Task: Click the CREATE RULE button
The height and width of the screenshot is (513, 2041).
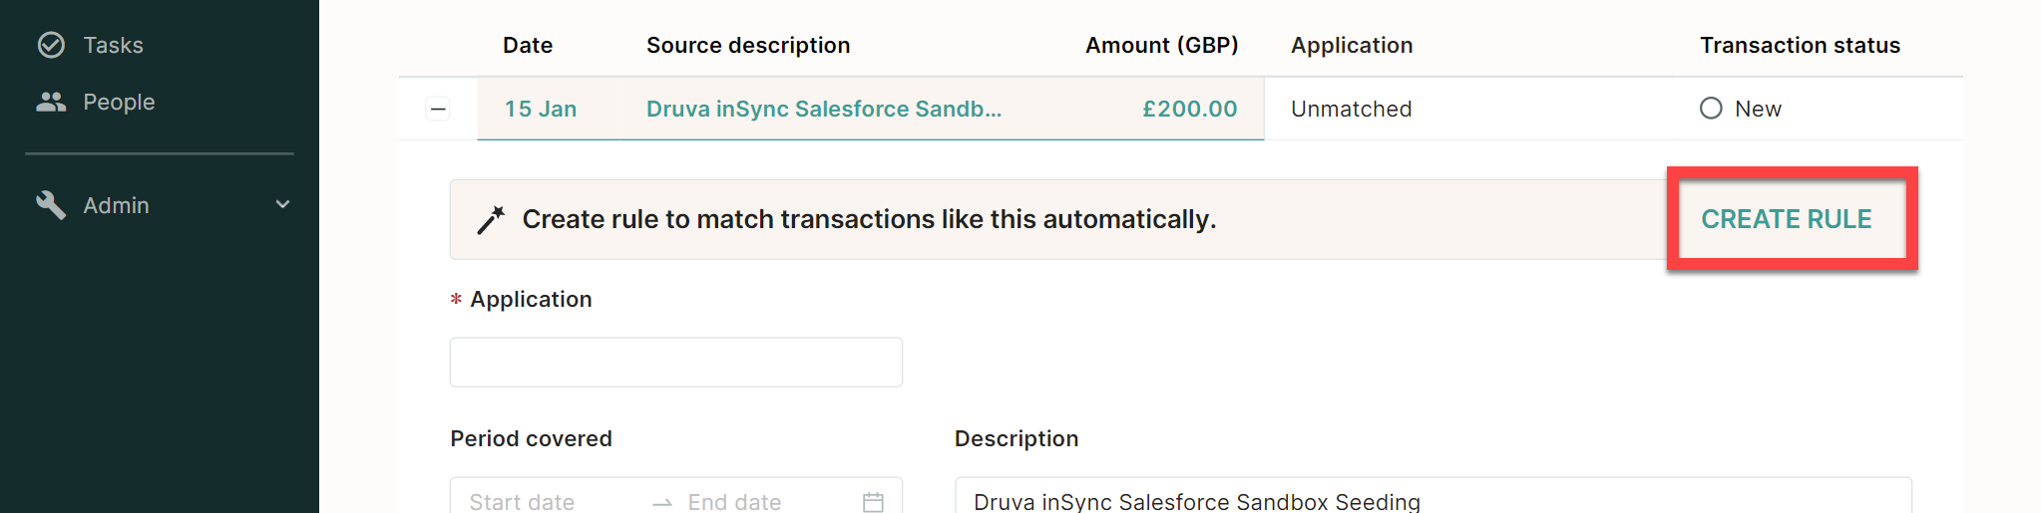Action: pos(1787,219)
